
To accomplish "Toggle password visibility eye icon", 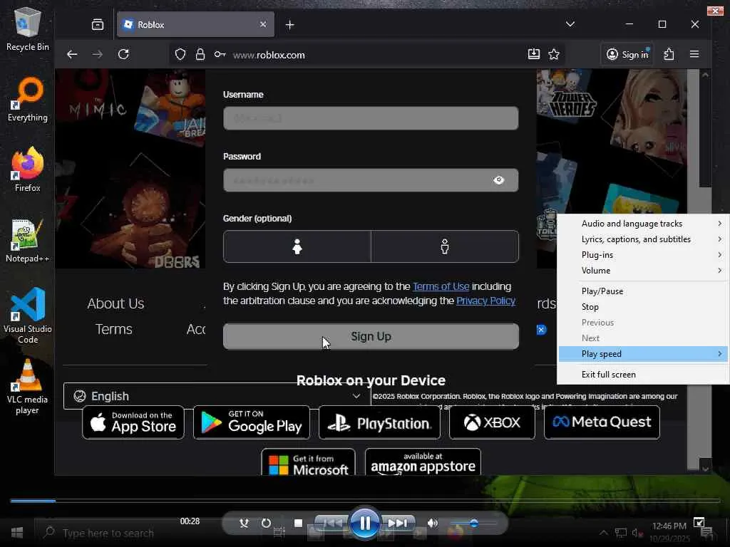I will coord(498,180).
